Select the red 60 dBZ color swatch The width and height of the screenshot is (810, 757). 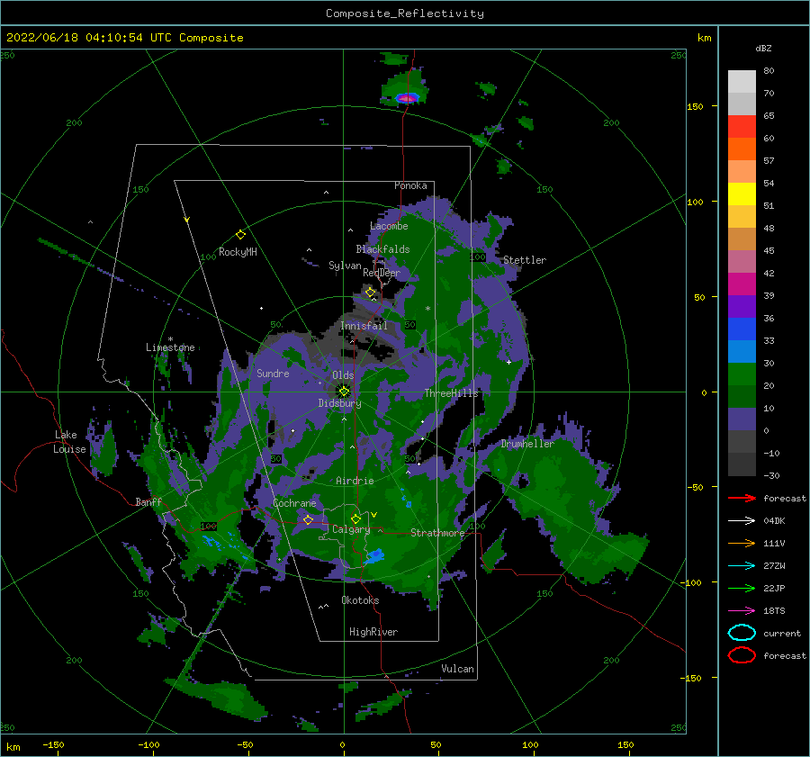click(x=742, y=127)
